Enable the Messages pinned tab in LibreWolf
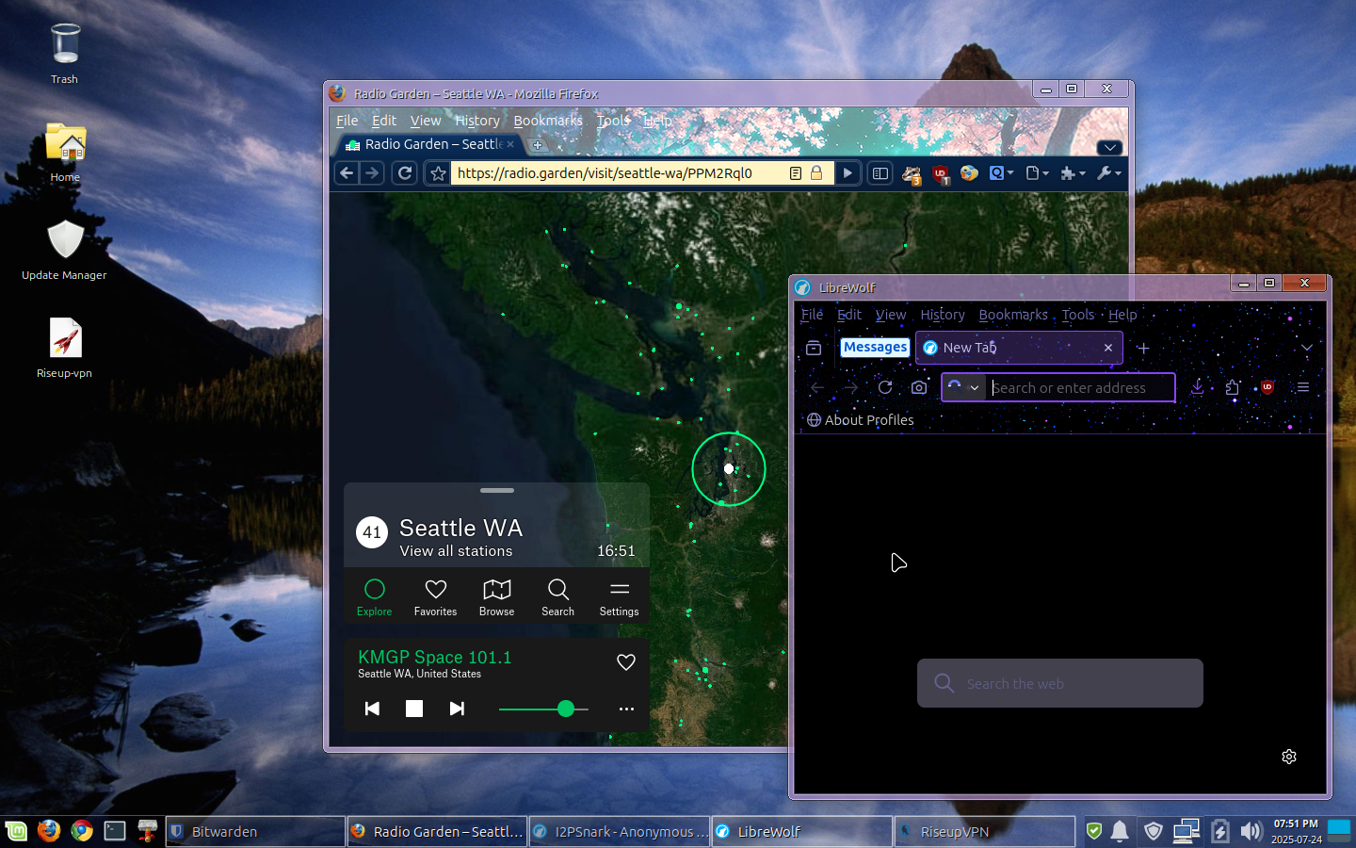1356x848 pixels. click(x=874, y=347)
